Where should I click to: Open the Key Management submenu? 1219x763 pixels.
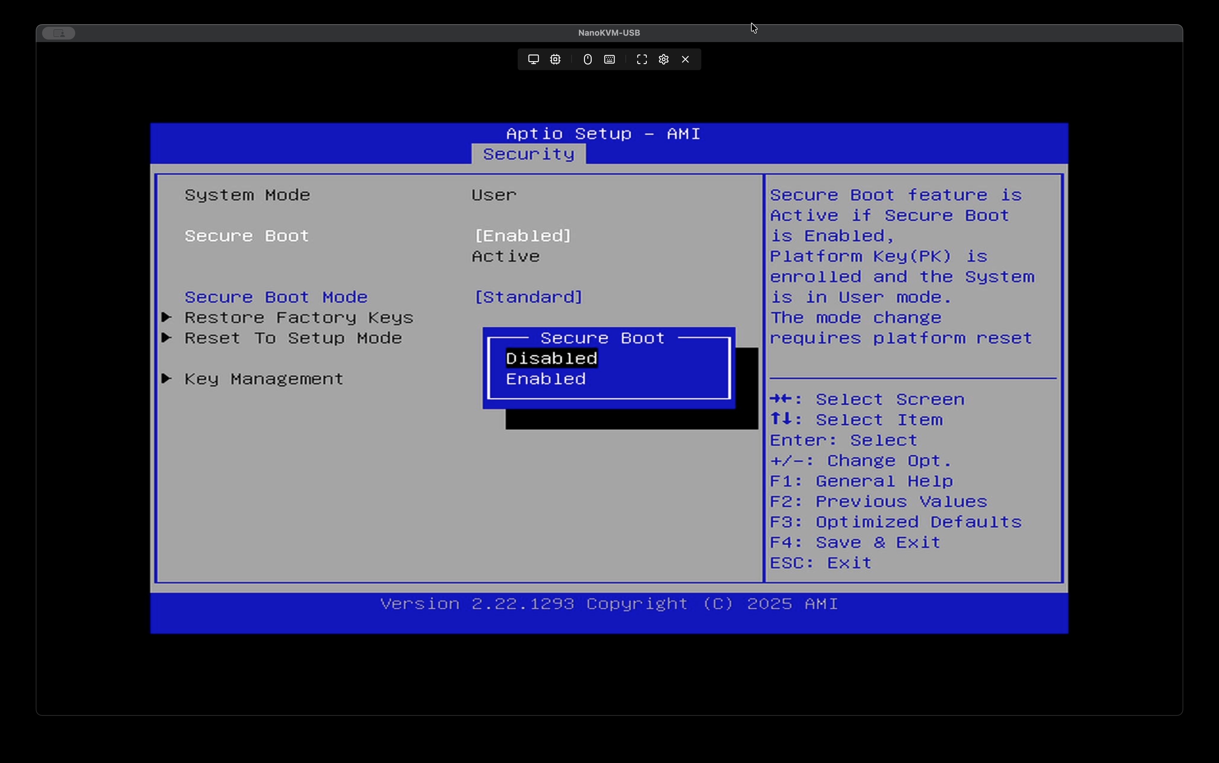(x=264, y=379)
